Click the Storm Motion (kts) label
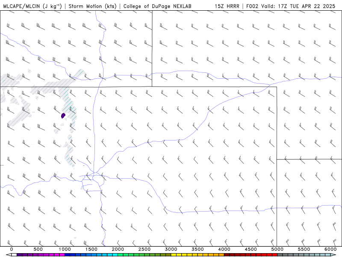342x257 pixels. click(93, 6)
